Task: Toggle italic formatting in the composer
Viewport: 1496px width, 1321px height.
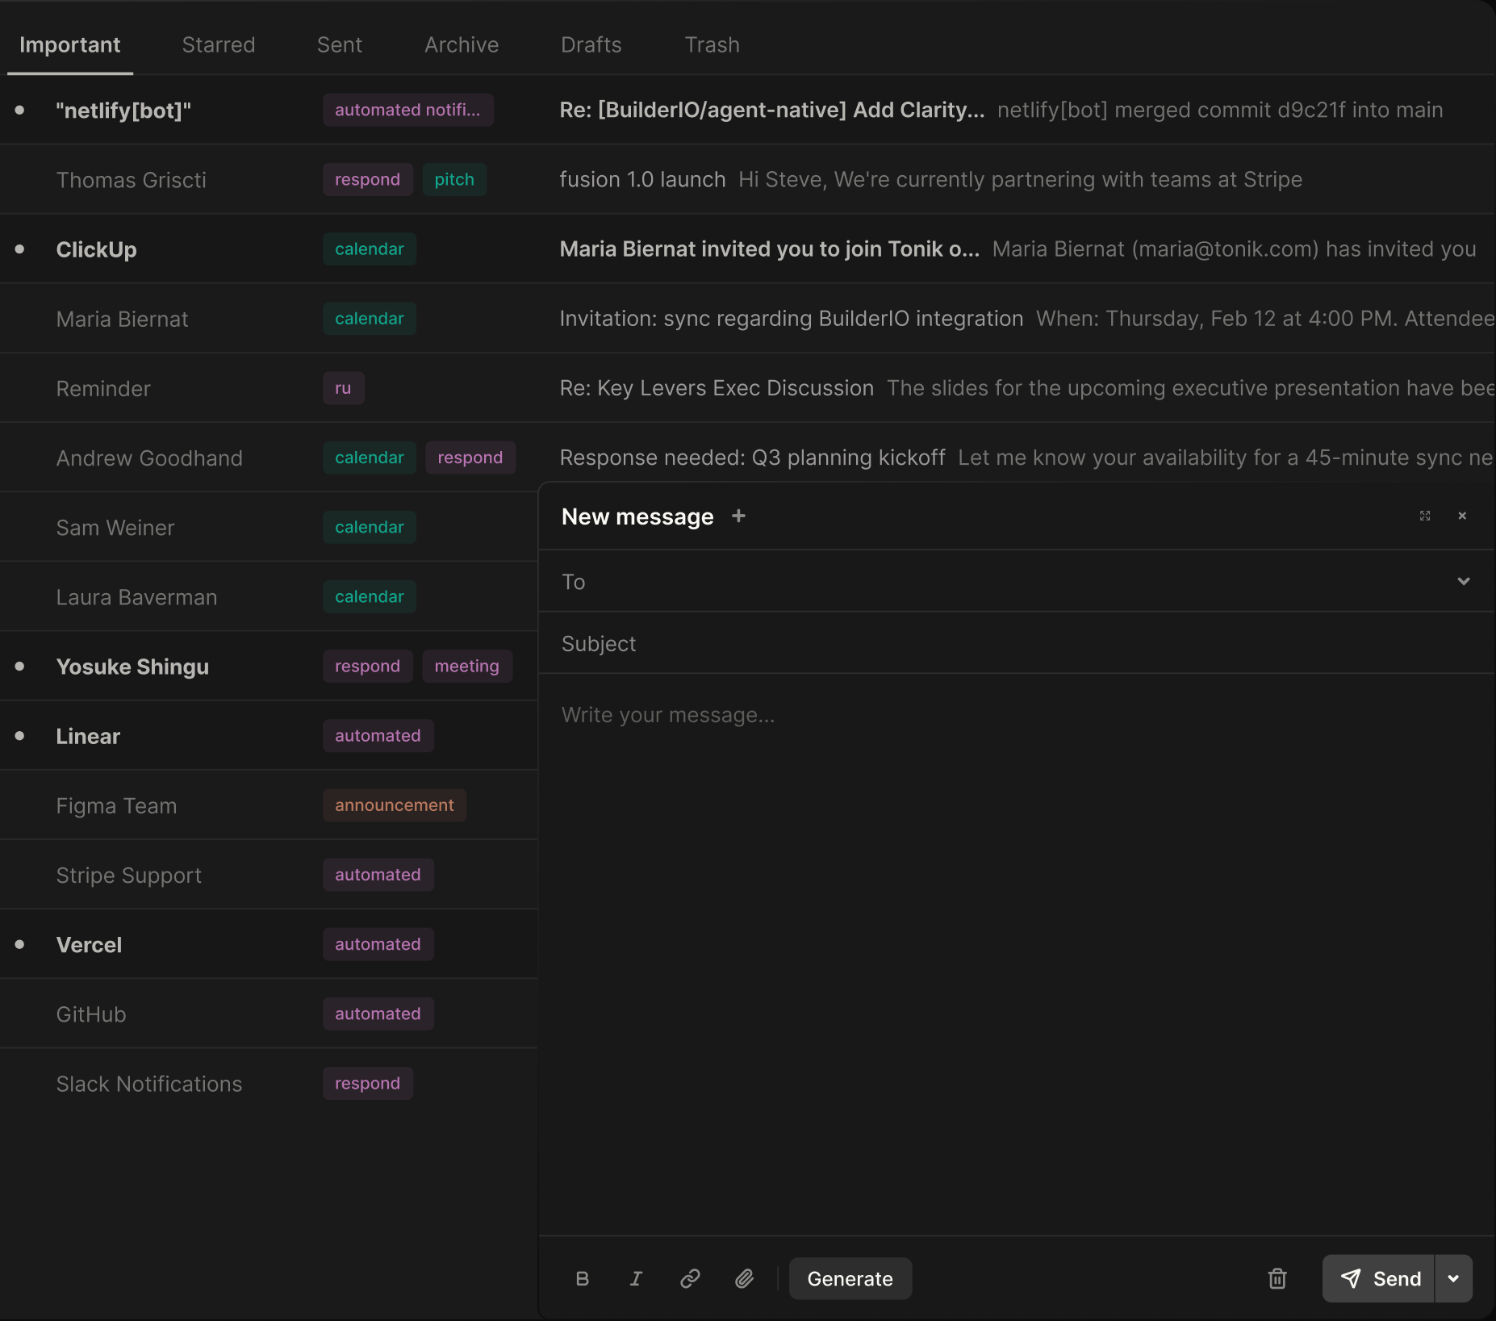Action: 636,1278
